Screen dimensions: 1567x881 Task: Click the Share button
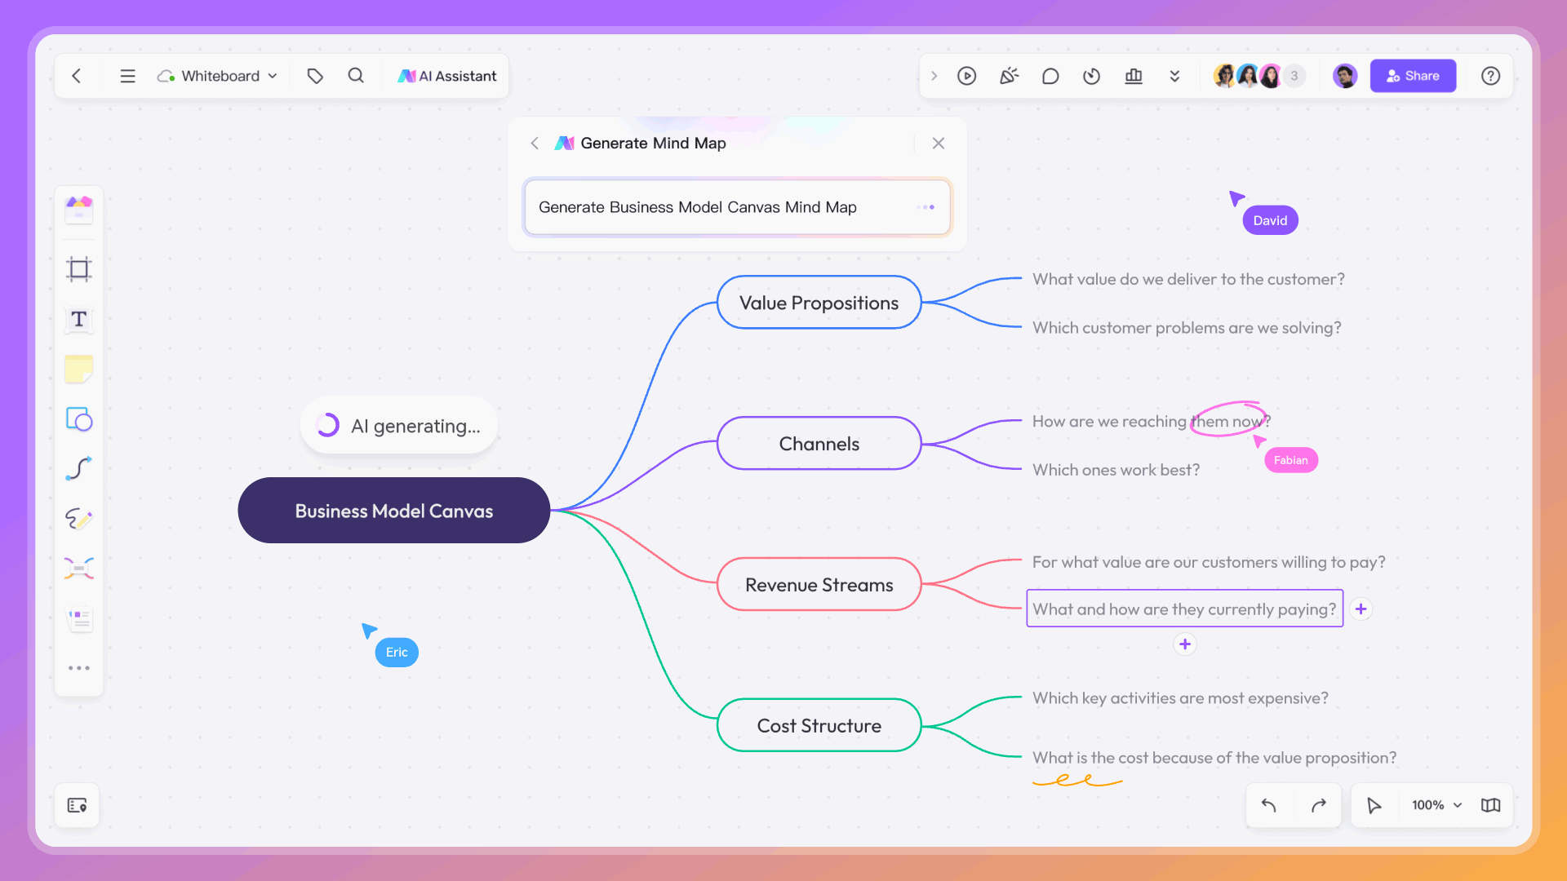pos(1413,75)
